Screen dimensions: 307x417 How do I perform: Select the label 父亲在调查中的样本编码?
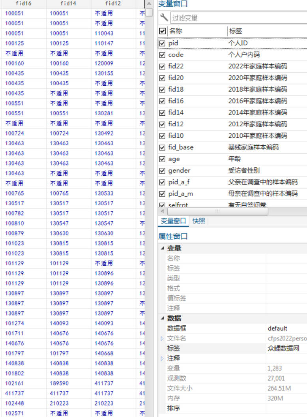[x=263, y=182]
